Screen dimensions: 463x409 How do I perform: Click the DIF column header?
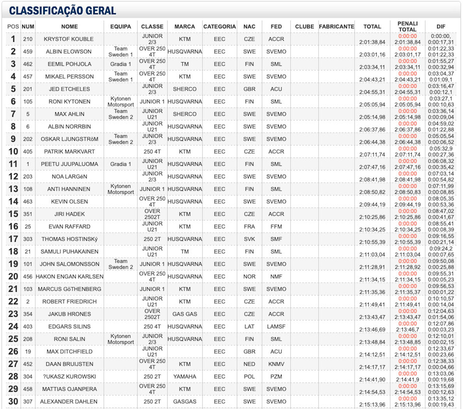point(441,27)
